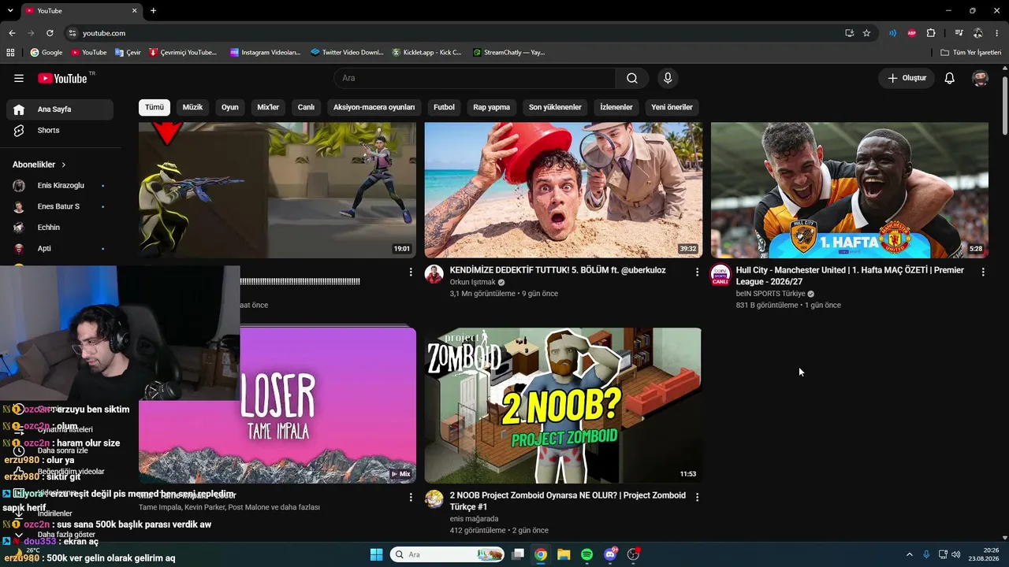Screen dimensions: 1009x567
Task: Open Ana Sayfa in the sidebar
Action: (60, 109)
